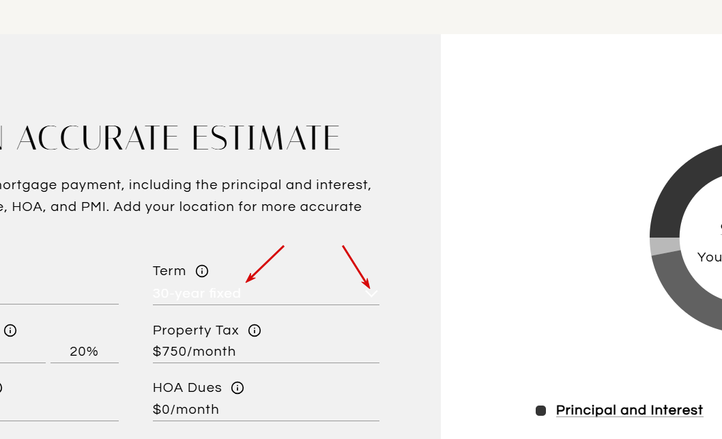This screenshot has width=722, height=439.
Task: Click the small light gray donut segment
Action: [665, 246]
